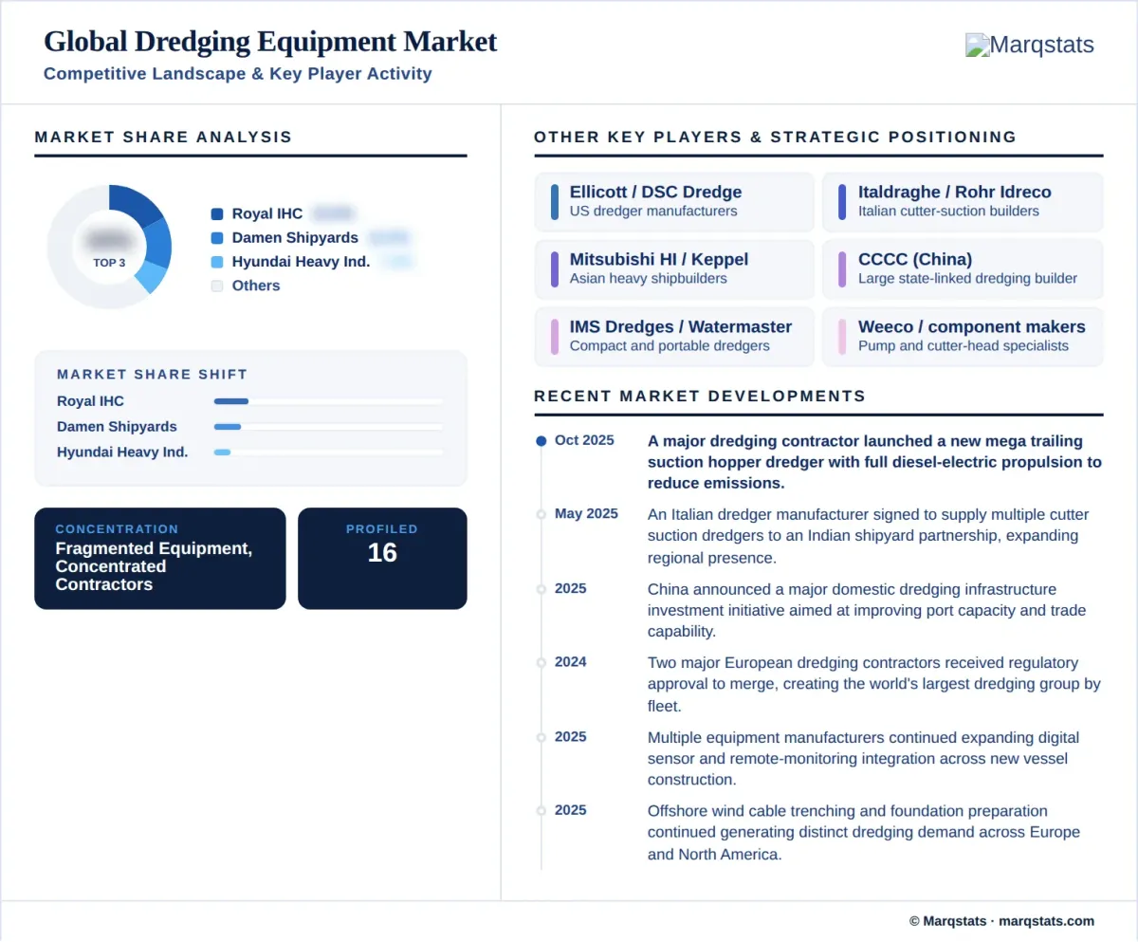The image size is (1138, 942).
Task: Click the Royal IHC market share shift bar
Action: (328, 401)
